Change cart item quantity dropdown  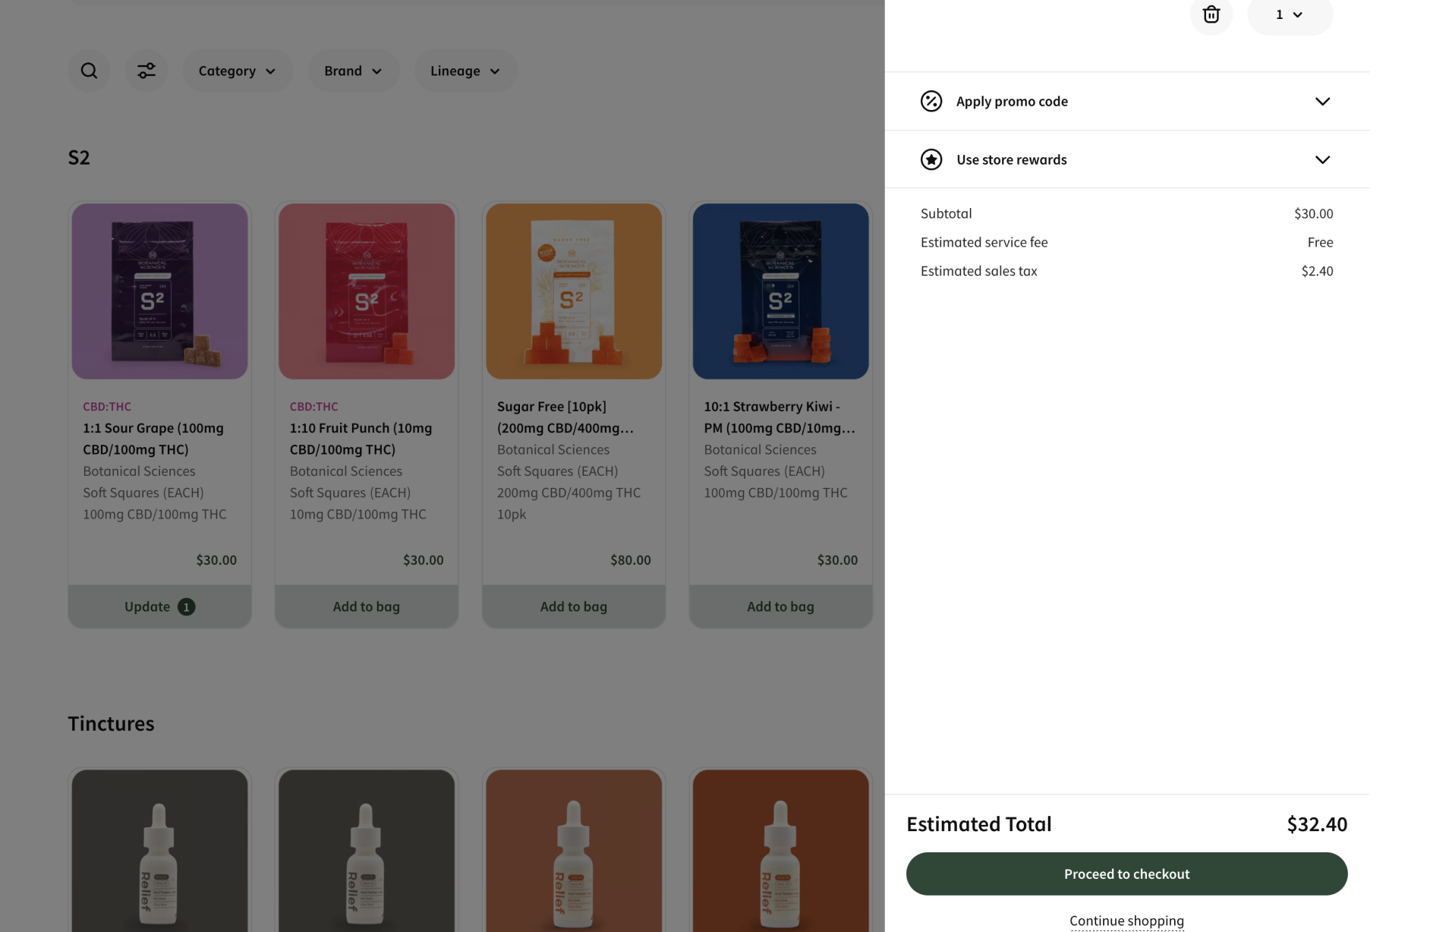1290,14
